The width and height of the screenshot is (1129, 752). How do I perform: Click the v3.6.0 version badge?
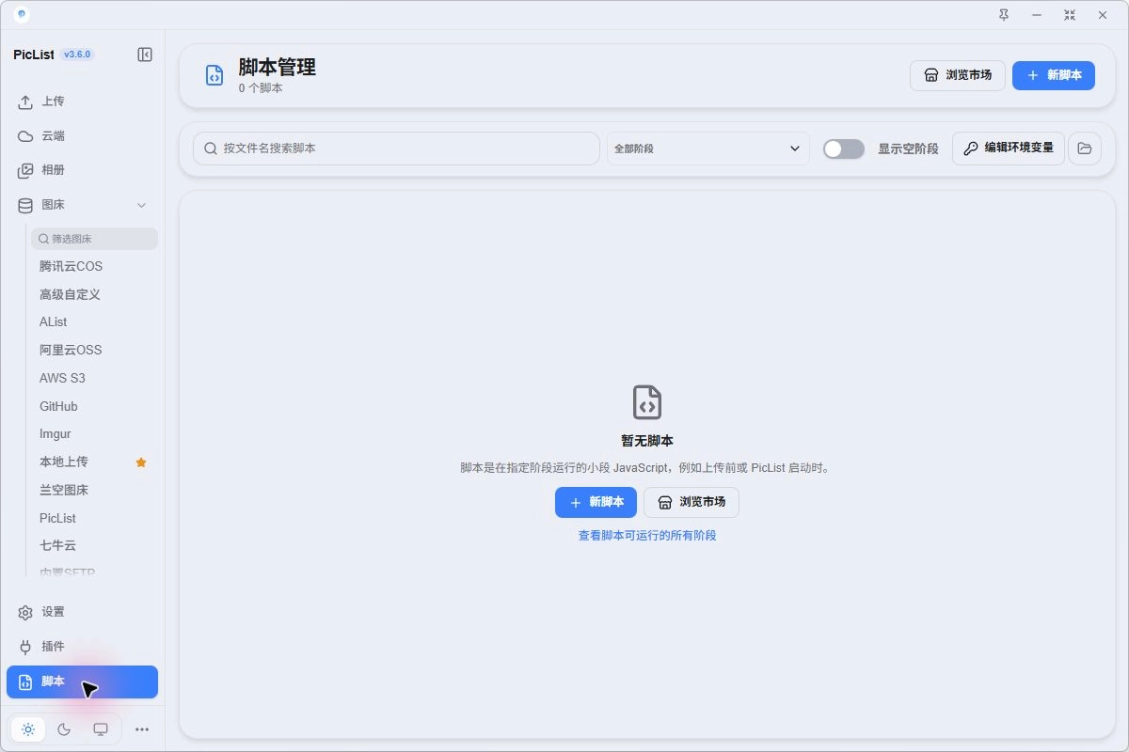[77, 55]
